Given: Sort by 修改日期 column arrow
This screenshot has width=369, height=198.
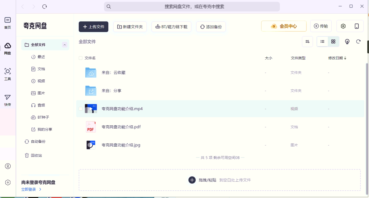Looking at the screenshot, I should pyautogui.click(x=345, y=58).
